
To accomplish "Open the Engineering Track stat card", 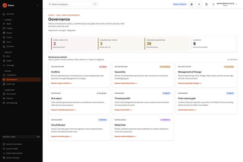I will [119, 44].
